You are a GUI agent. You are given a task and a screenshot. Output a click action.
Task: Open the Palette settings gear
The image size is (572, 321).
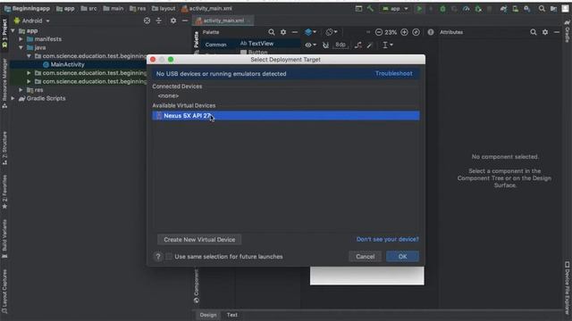click(283, 32)
